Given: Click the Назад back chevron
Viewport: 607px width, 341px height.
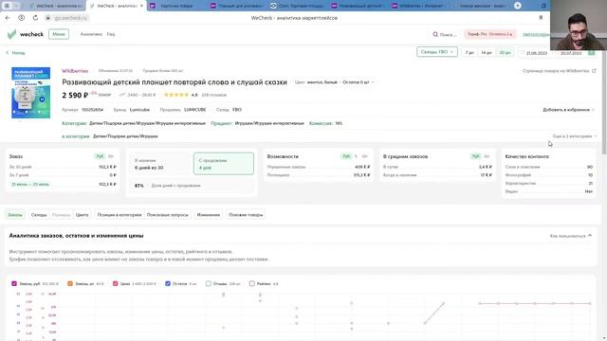Looking at the screenshot, I should [7, 53].
